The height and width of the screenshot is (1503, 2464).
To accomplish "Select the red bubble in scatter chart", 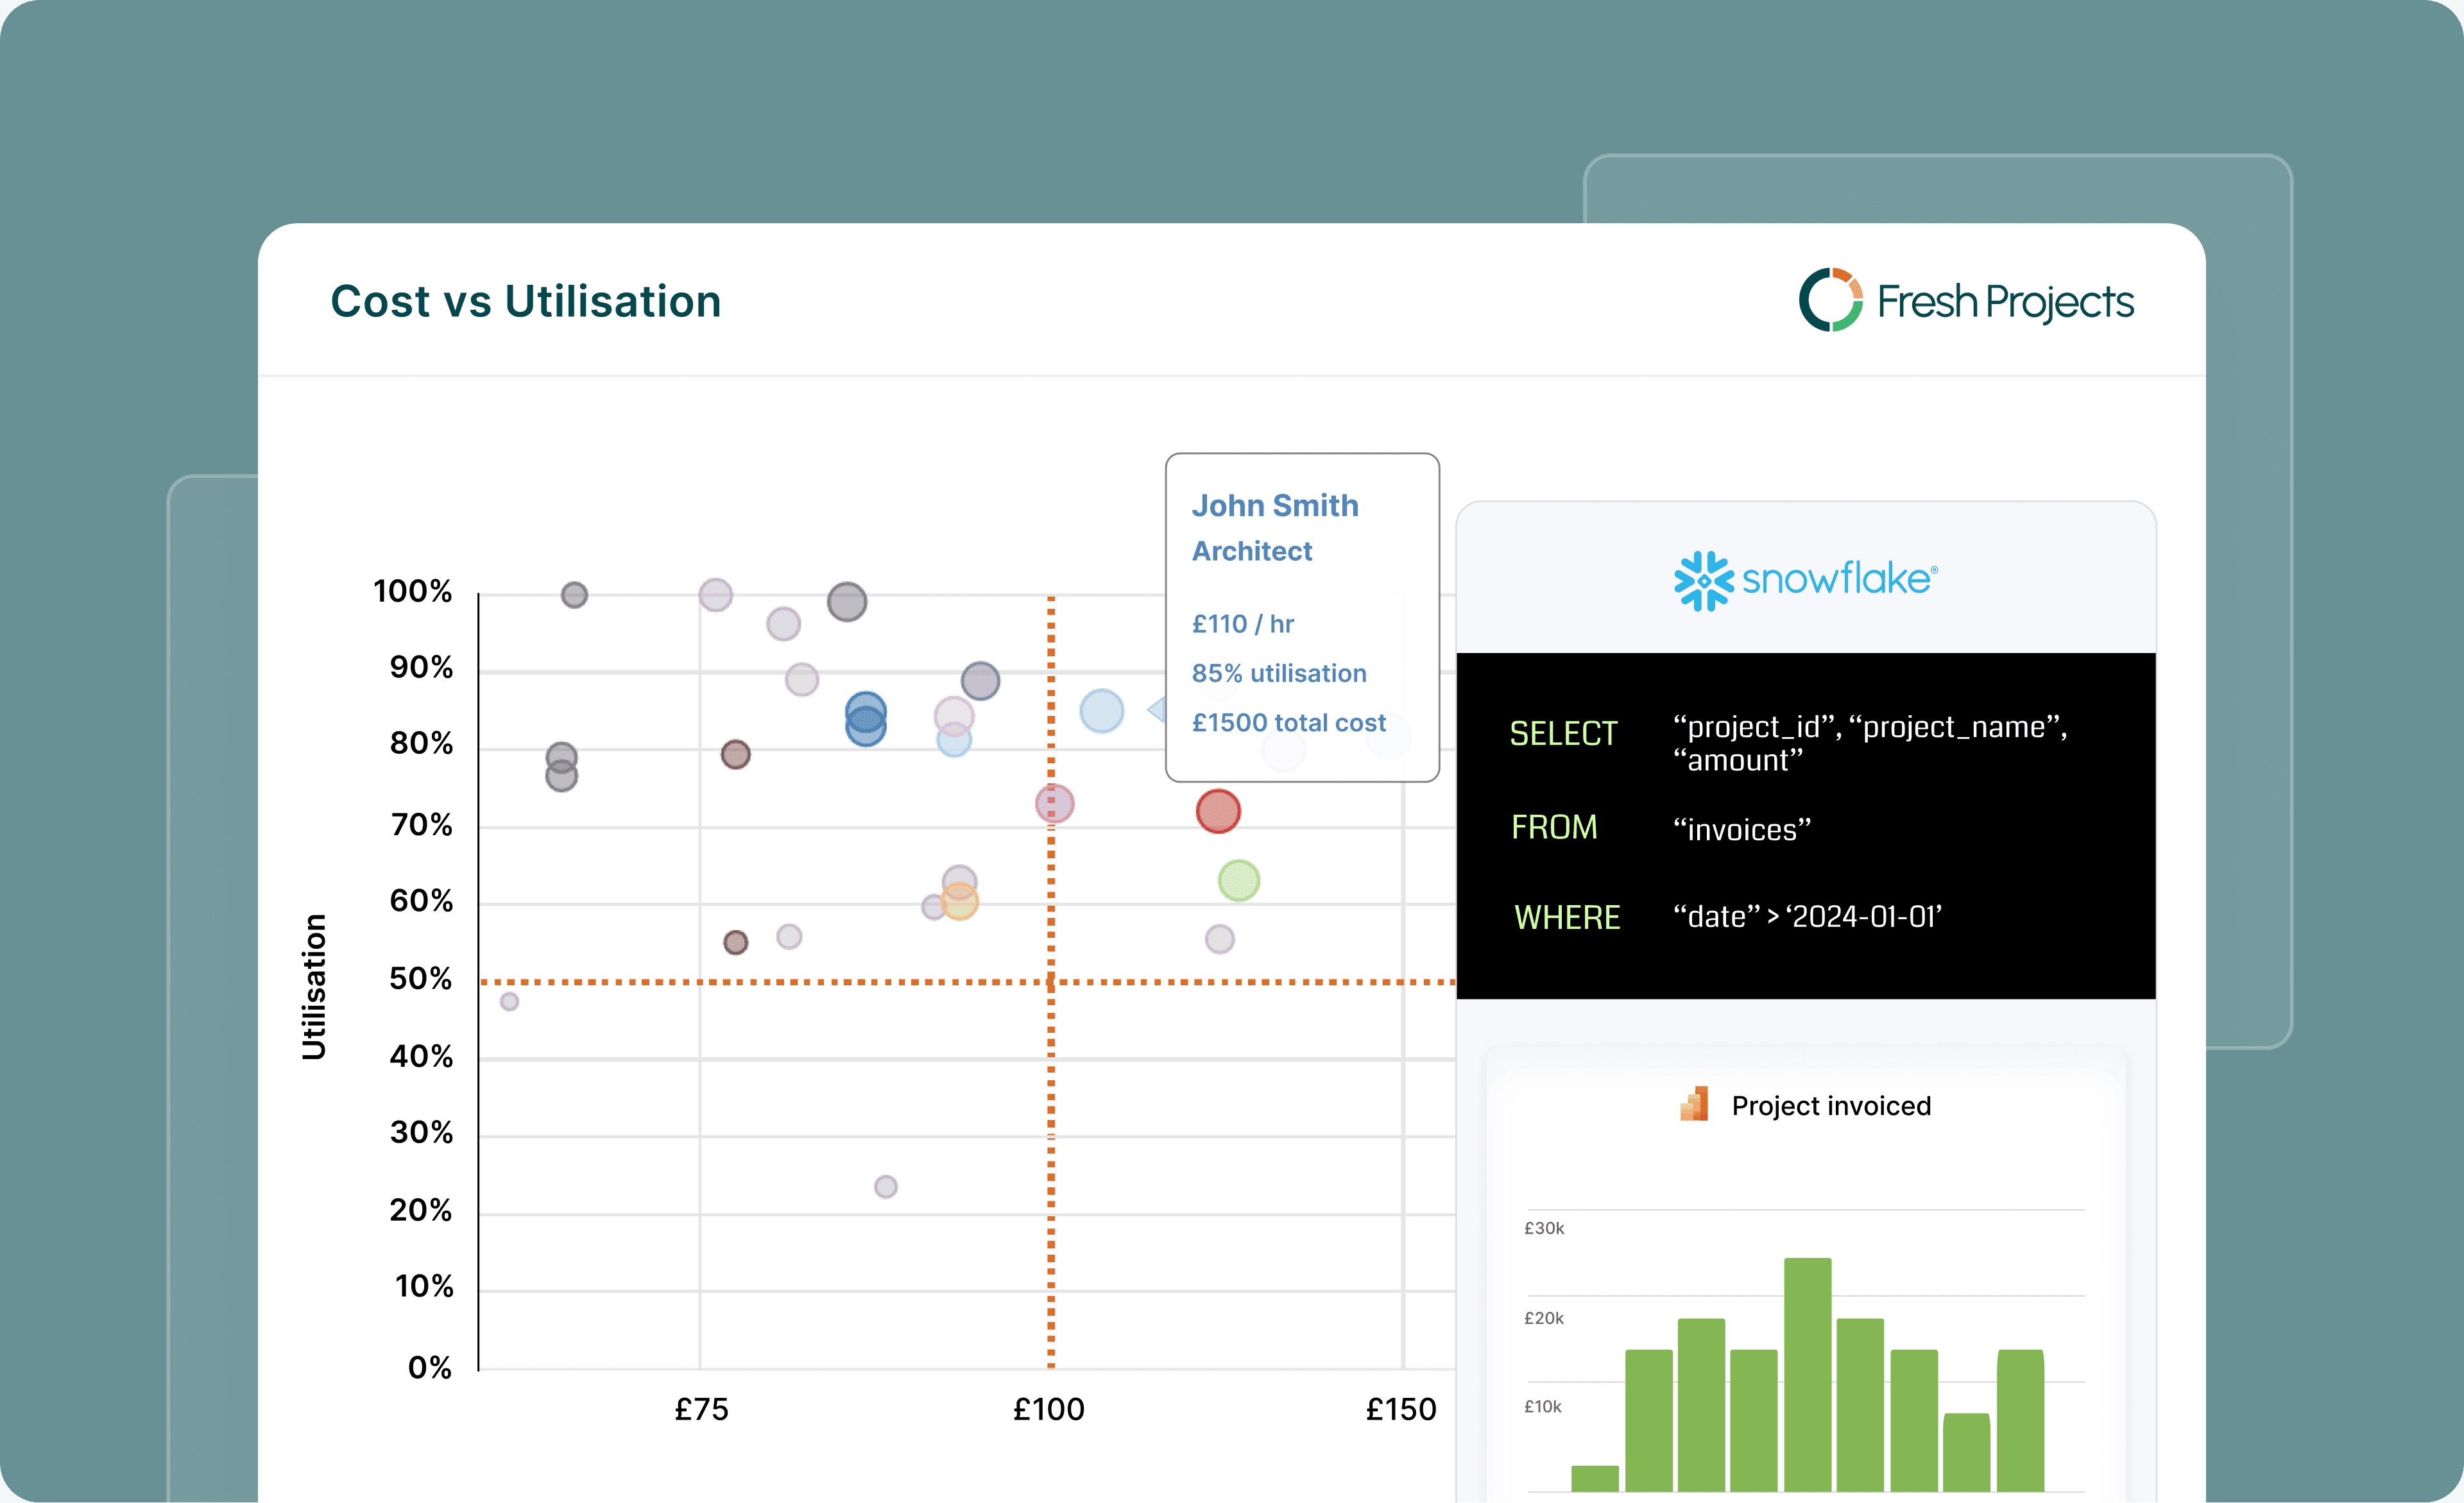I will click(x=1218, y=811).
